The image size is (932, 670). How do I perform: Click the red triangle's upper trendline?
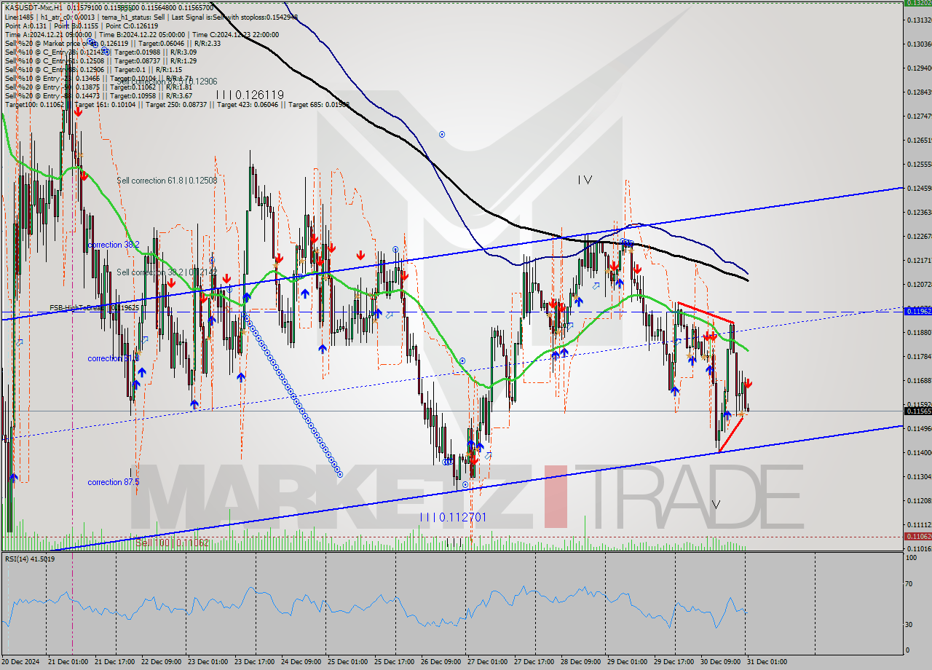point(705,312)
